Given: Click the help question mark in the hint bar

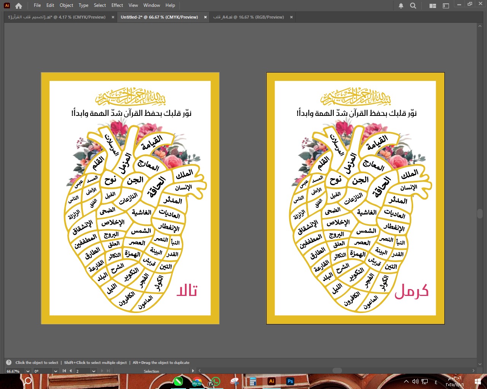Looking at the screenshot, I should click(x=8, y=362).
